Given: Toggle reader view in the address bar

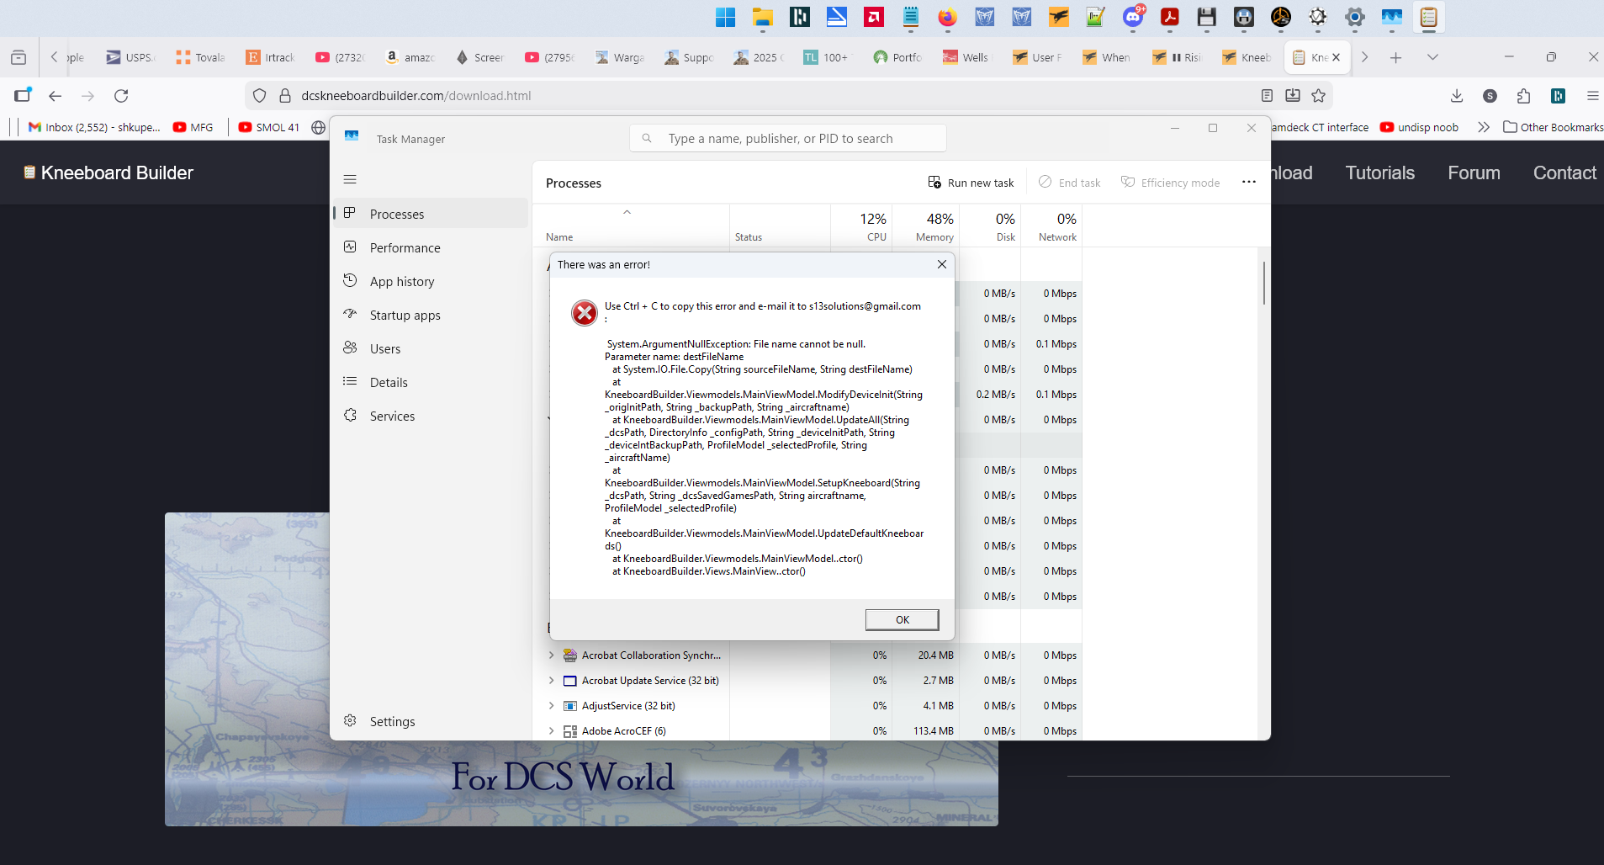Looking at the screenshot, I should (x=1267, y=96).
